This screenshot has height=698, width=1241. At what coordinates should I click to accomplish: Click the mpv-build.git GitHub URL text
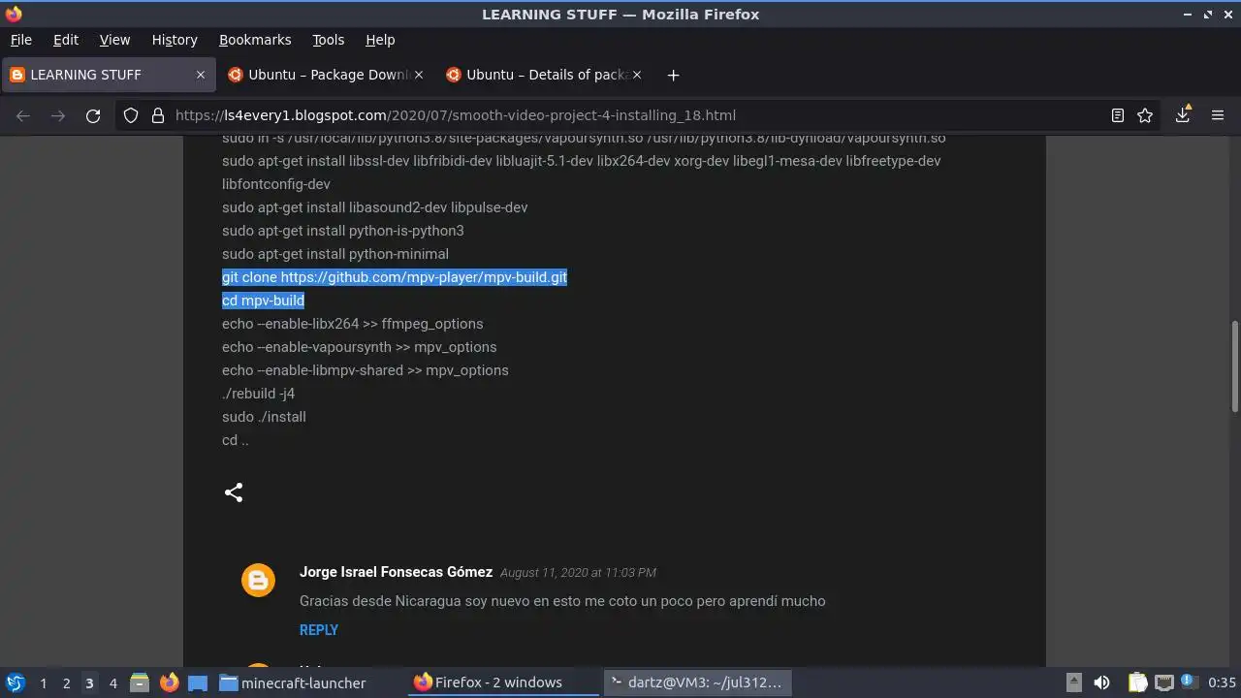[424, 277]
